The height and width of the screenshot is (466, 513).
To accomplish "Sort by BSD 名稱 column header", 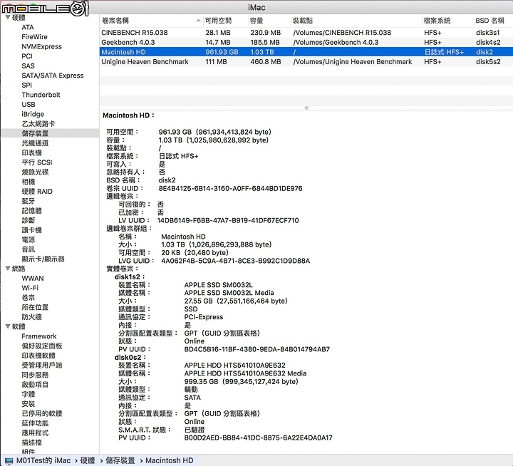I will pyautogui.click(x=493, y=21).
